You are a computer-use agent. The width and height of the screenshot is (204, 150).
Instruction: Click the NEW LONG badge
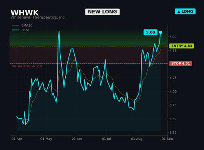click(x=102, y=12)
